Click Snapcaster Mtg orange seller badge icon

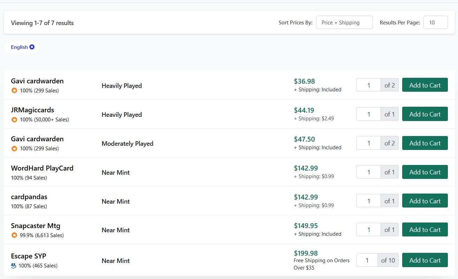click(x=14, y=235)
